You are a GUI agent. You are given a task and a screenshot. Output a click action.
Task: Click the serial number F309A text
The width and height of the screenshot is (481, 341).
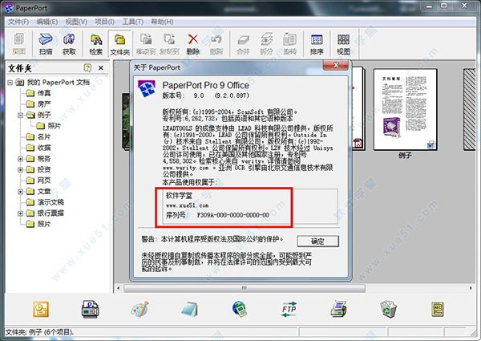pyautogui.click(x=233, y=215)
